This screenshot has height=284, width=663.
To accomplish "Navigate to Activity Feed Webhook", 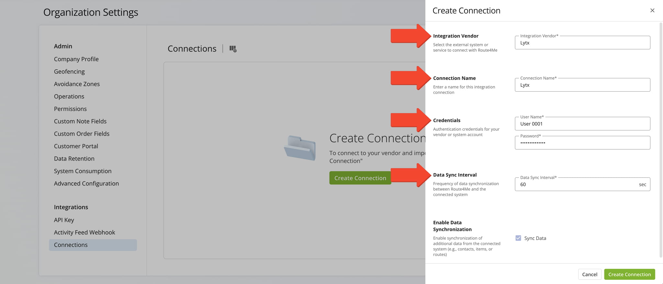I will pos(84,233).
